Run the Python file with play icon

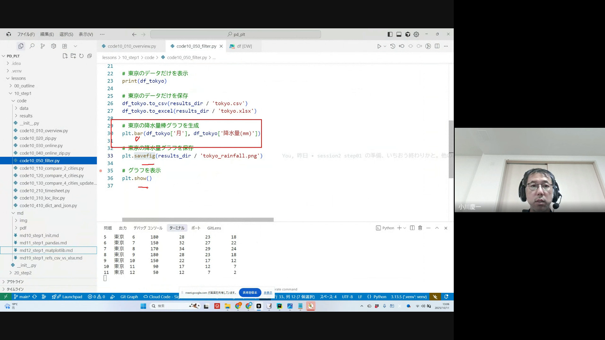tap(379, 46)
